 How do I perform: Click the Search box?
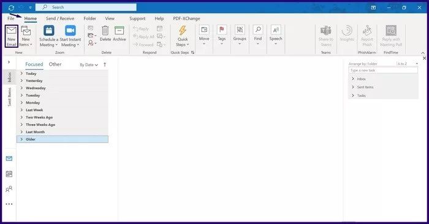86,7
